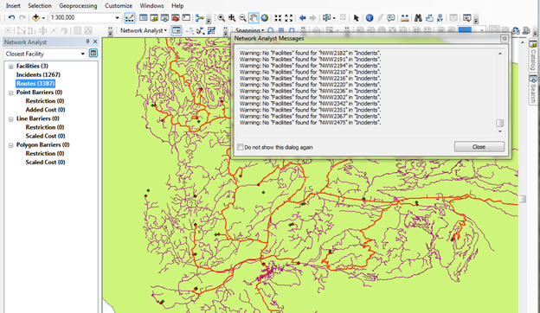Click the Undo arrow icon

coord(11,17)
